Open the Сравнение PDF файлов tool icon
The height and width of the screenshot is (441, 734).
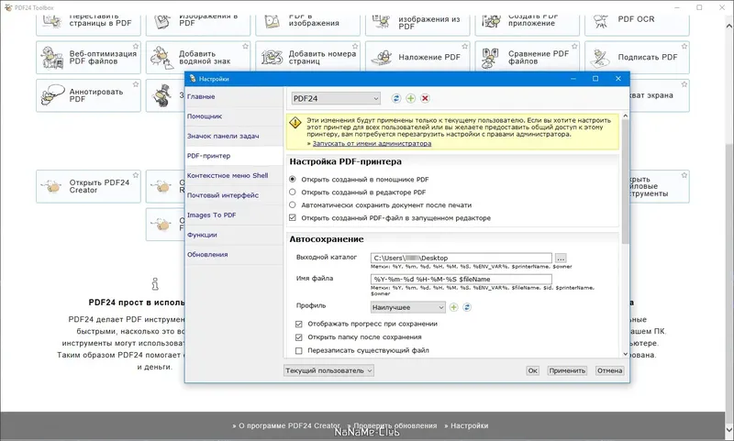490,58
